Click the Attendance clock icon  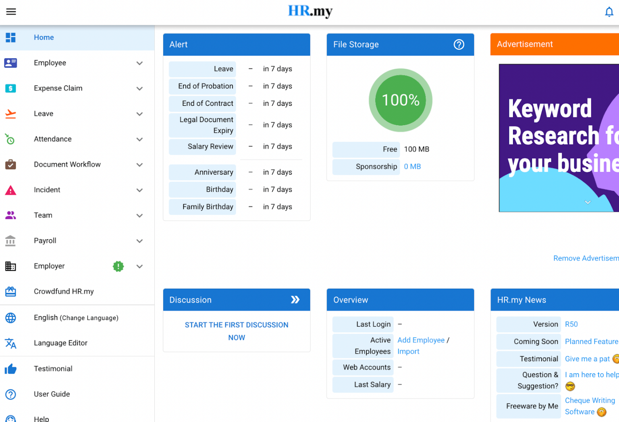click(10, 139)
